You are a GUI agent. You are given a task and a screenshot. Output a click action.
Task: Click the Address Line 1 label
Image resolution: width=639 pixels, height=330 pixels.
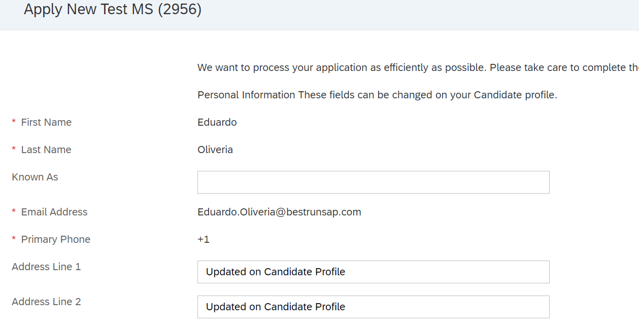coord(46,267)
